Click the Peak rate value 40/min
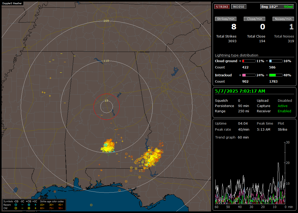Screen dimensions: 298x213 (x=244, y=129)
